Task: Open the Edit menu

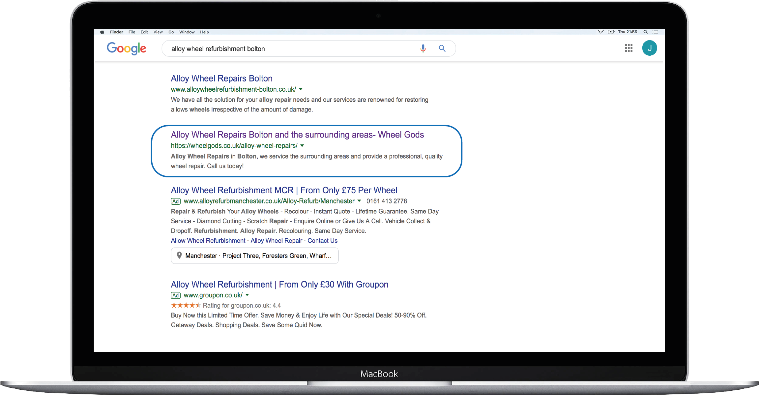Action: pos(144,32)
